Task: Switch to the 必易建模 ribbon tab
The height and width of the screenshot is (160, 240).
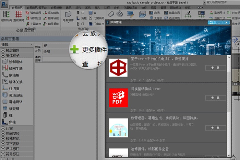Action: click(x=56, y=8)
